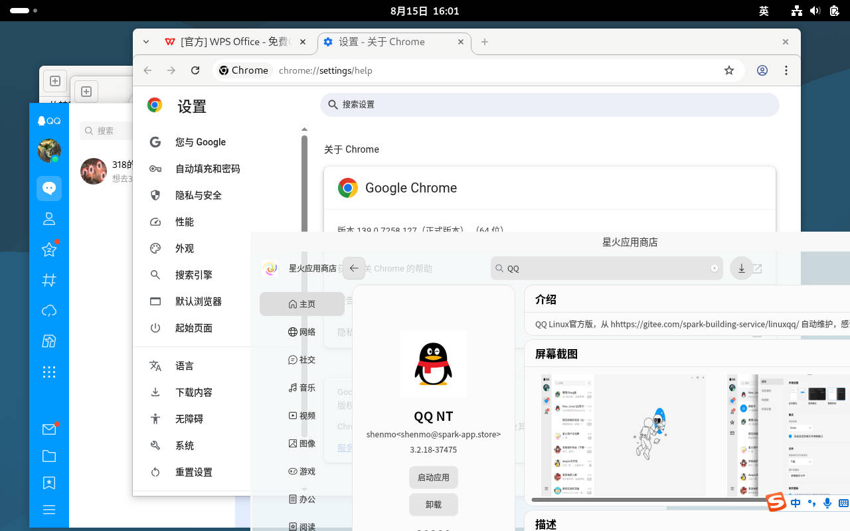Click back arrow in Spark Store

pos(354,268)
